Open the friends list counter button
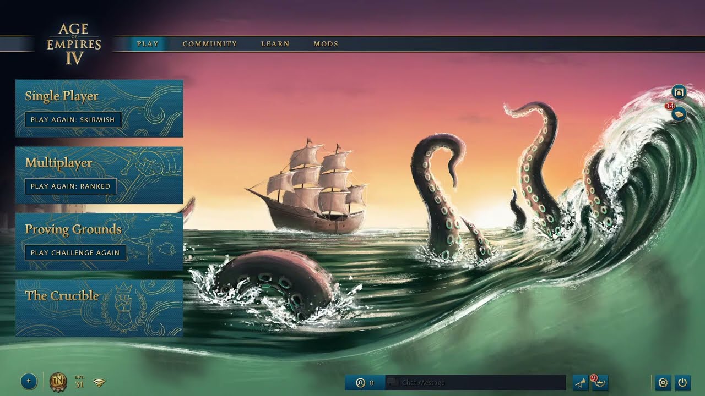Screen dimensions: 705x396 tap(365, 383)
